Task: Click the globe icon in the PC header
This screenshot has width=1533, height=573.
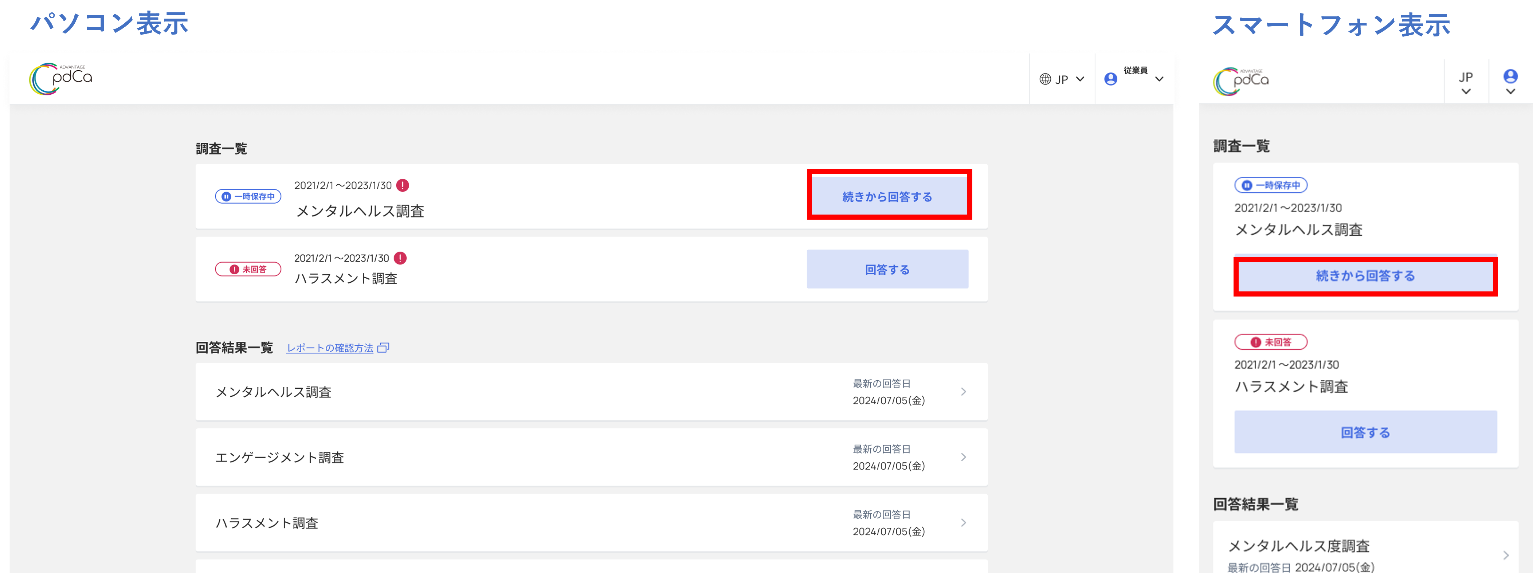Action: coord(1045,79)
